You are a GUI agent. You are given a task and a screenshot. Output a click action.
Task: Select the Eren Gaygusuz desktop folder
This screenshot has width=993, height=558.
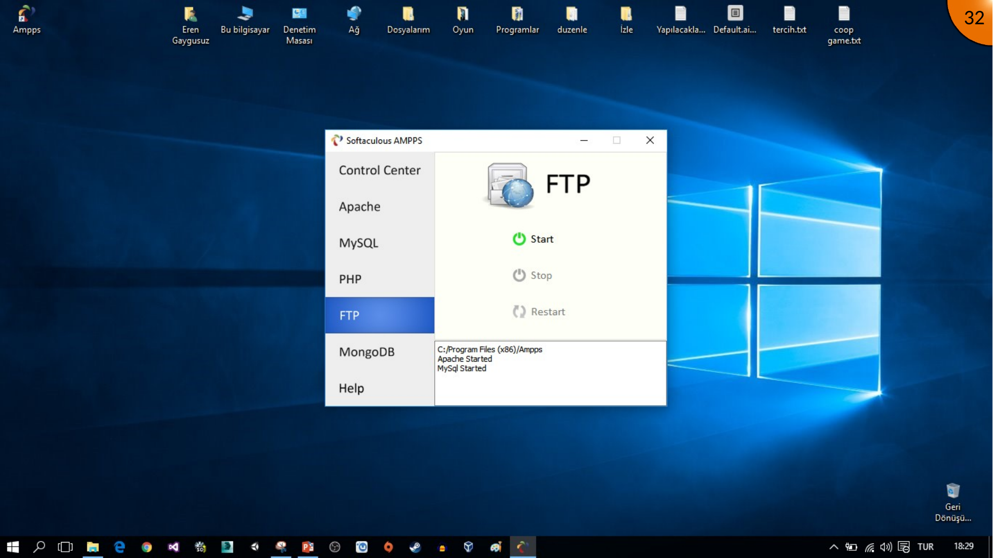pos(190,25)
